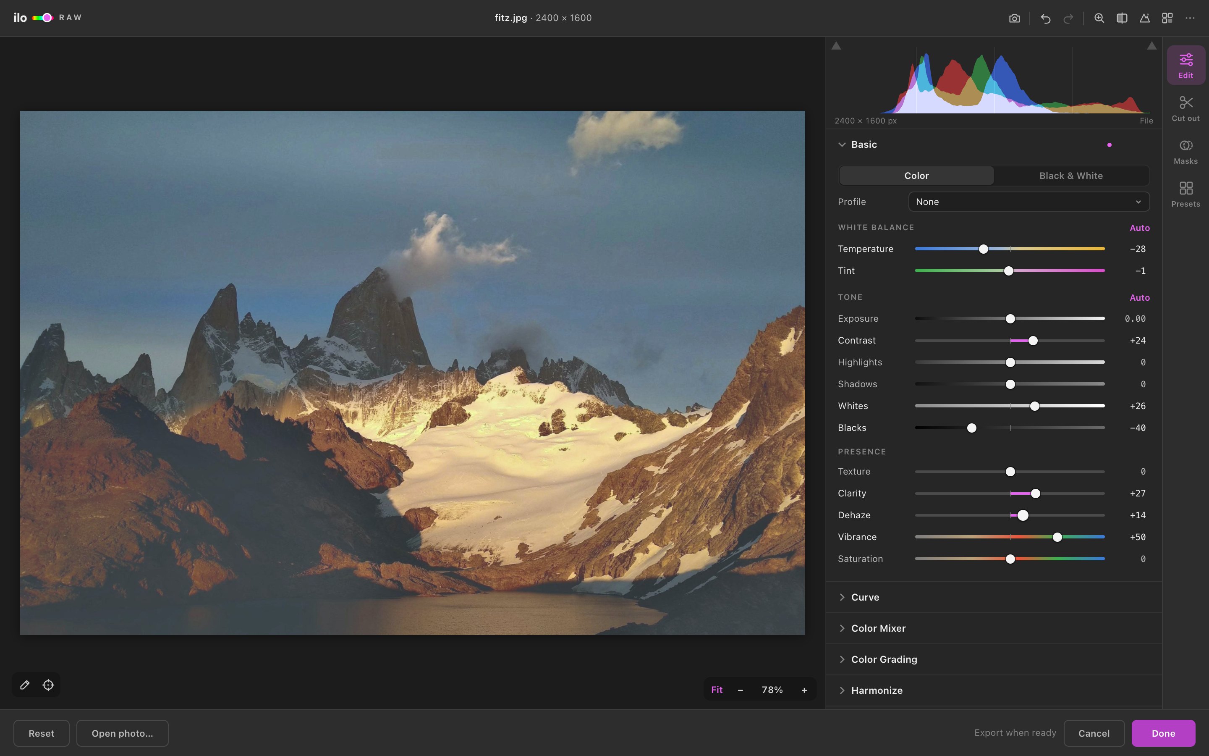Screen dimensions: 1209x756
Task: Toggle before/after compare view icon
Action: click(1122, 18)
